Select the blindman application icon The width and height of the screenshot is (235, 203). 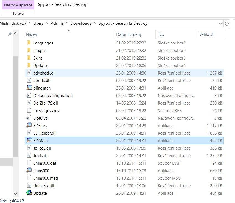[29, 88]
